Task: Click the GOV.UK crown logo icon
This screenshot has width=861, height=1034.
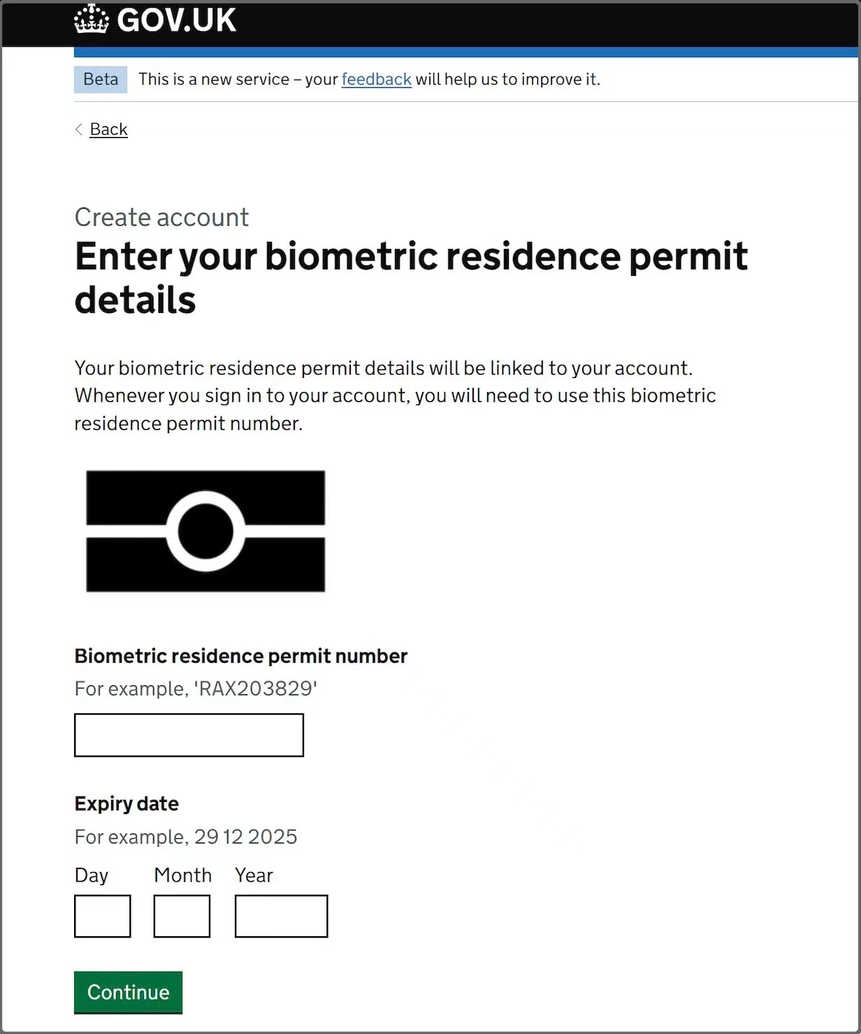Action: coord(92,20)
